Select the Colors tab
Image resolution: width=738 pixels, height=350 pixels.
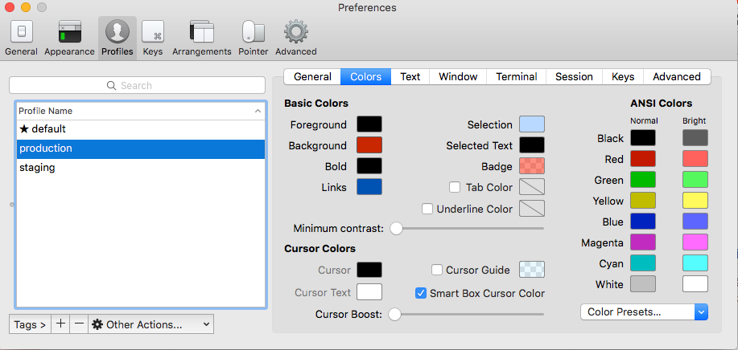coord(365,76)
